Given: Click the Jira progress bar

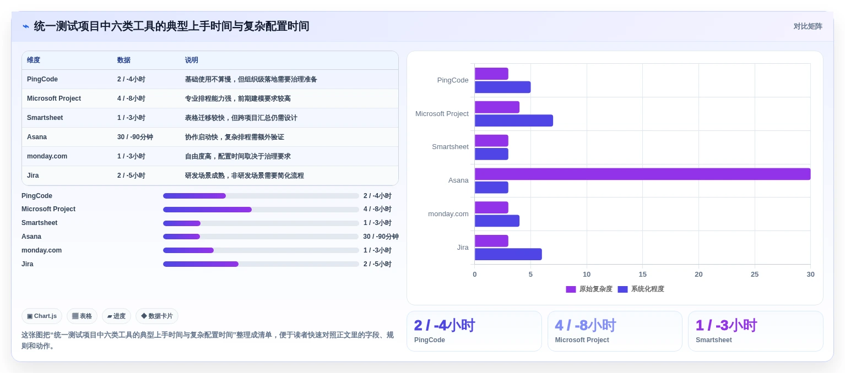Looking at the screenshot, I should tap(261, 264).
